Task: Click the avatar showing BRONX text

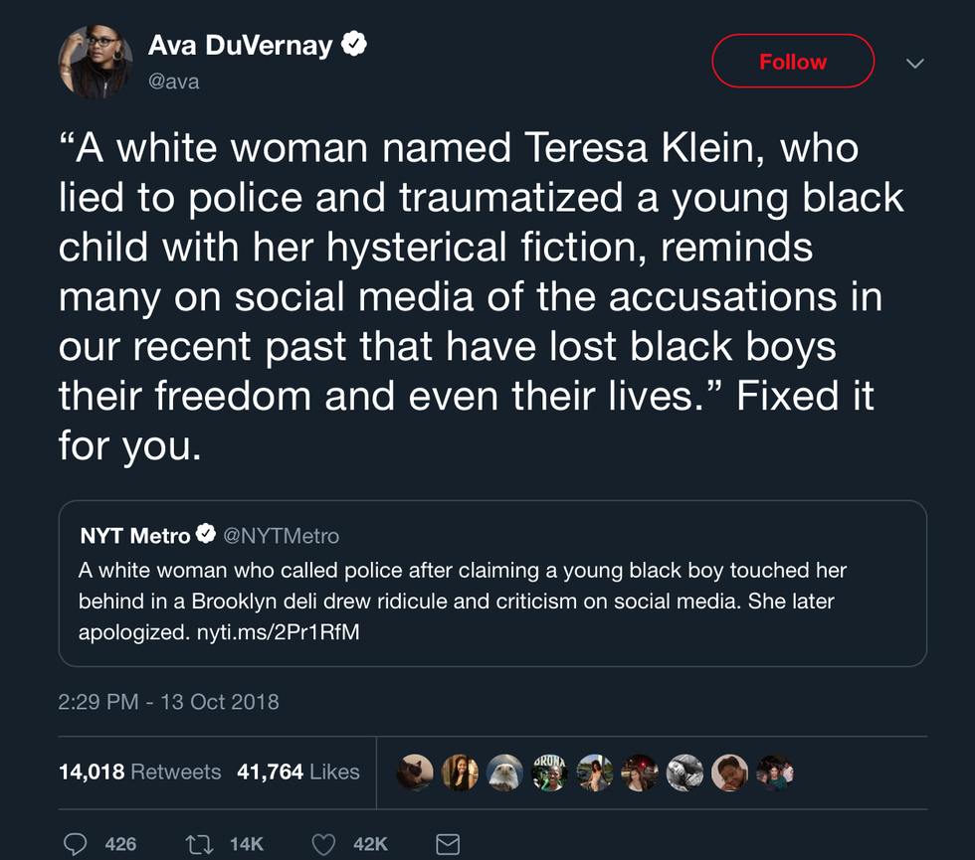Action: [550, 773]
